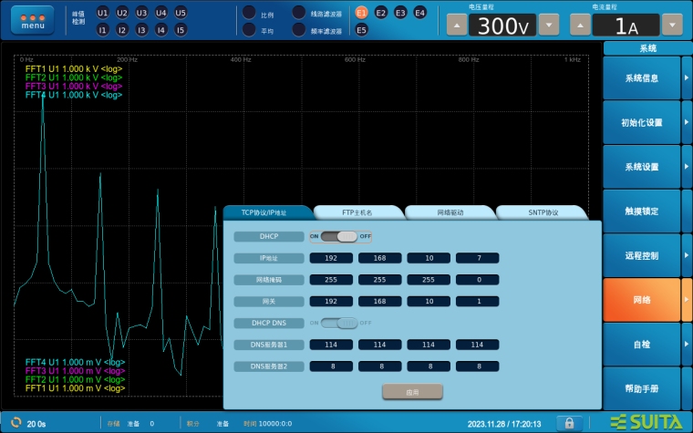Switch to the SNTP协议 tab
Image resolution: width=693 pixels, height=433 pixels.
pos(543,212)
